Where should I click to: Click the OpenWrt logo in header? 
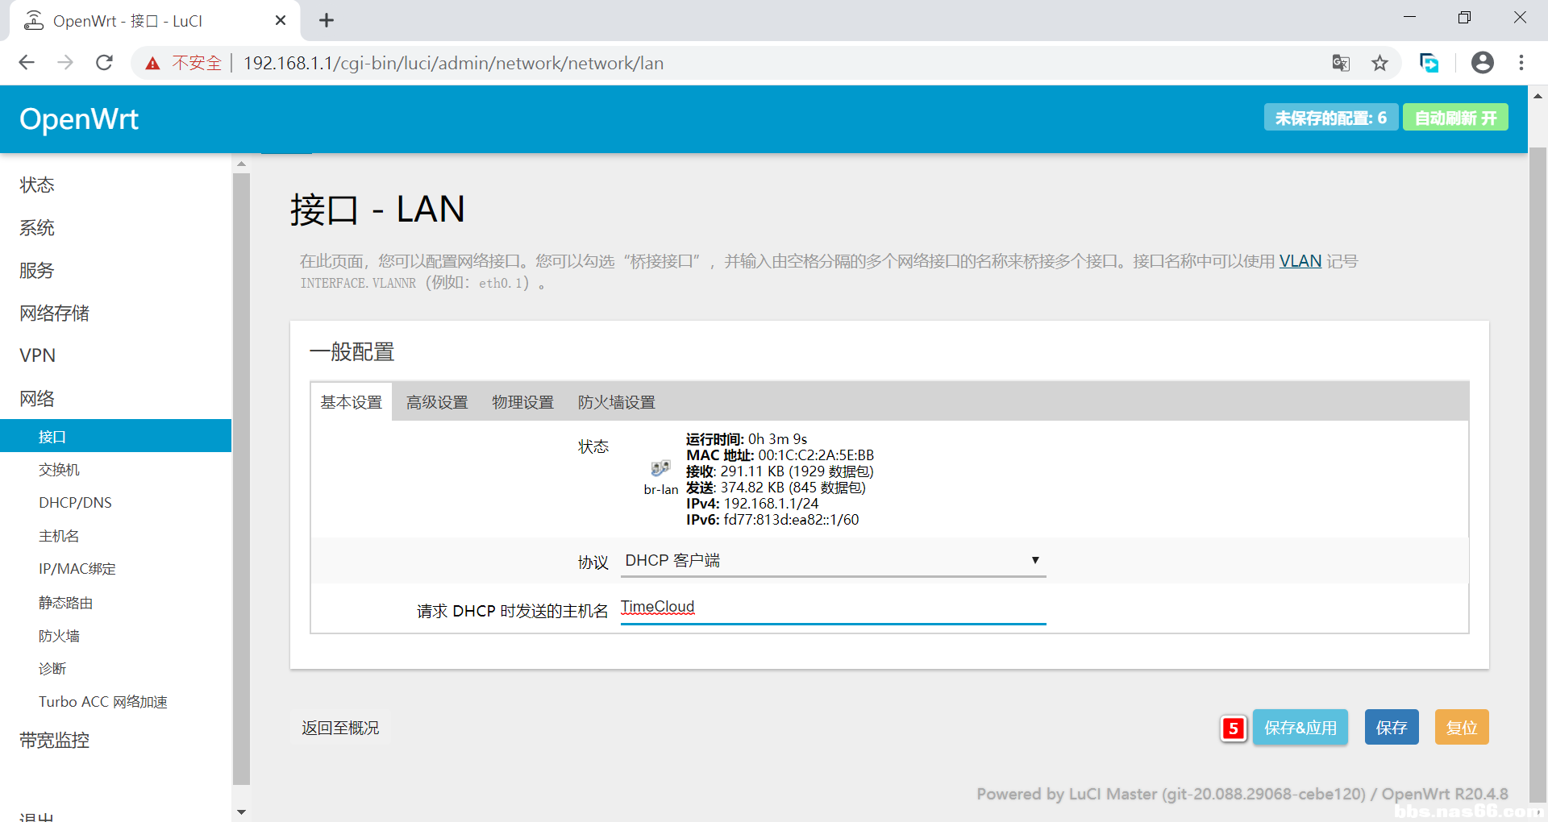pos(79,119)
